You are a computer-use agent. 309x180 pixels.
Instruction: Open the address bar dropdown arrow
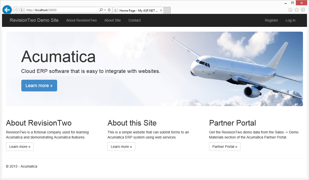tap(105, 10)
